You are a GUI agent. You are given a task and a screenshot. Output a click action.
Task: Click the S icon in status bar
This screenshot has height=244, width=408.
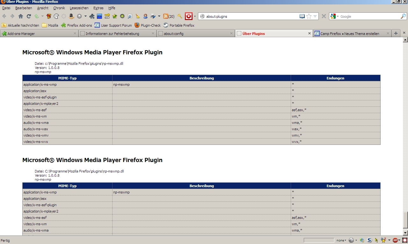(369, 240)
